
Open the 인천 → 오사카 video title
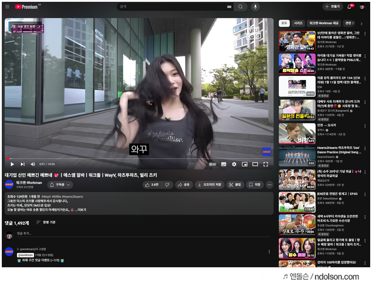point(327,125)
